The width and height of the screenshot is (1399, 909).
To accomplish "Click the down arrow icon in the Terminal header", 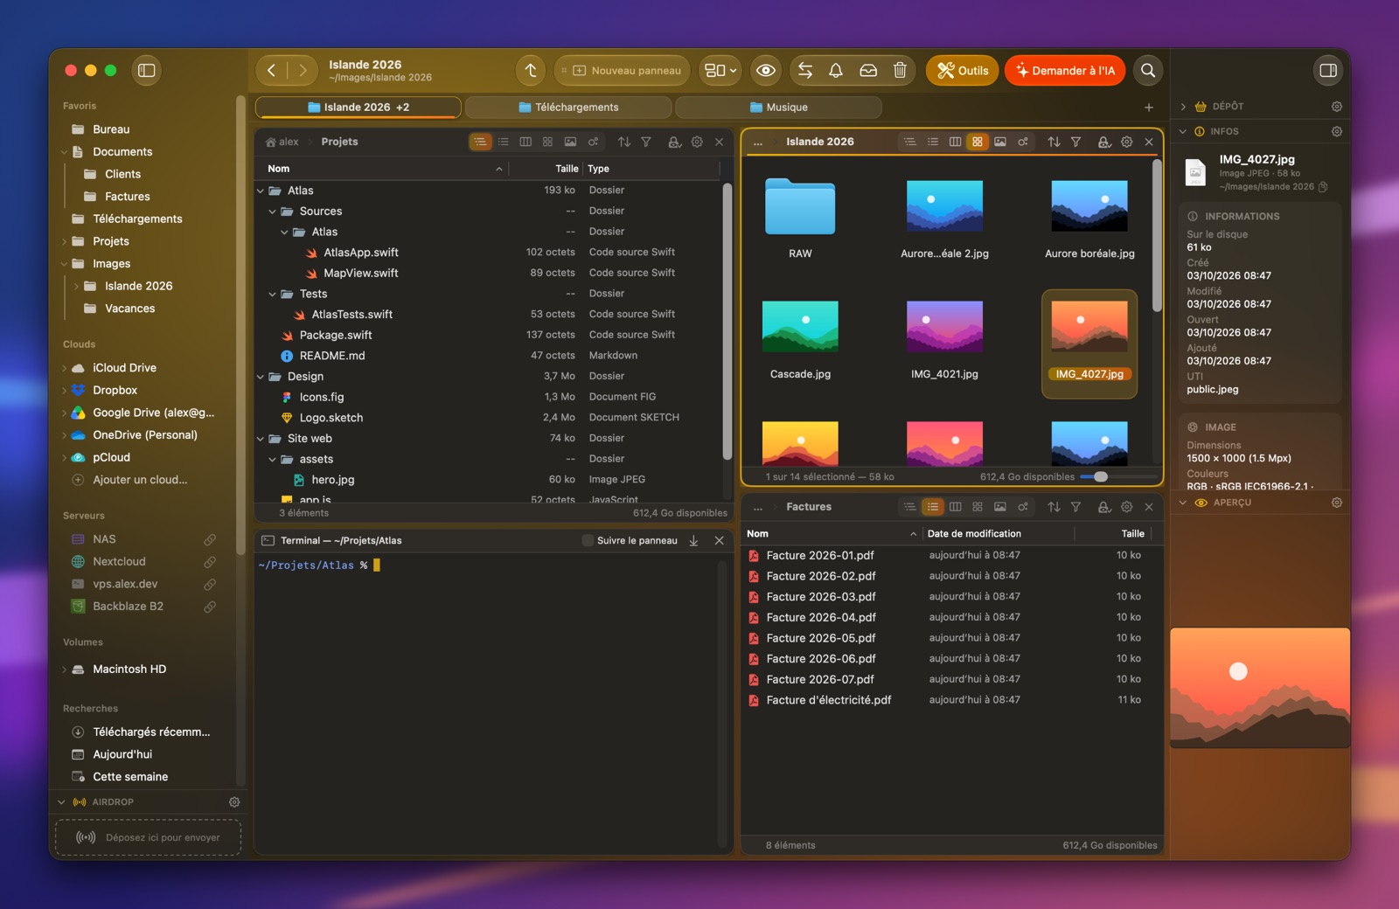I will 693,541.
